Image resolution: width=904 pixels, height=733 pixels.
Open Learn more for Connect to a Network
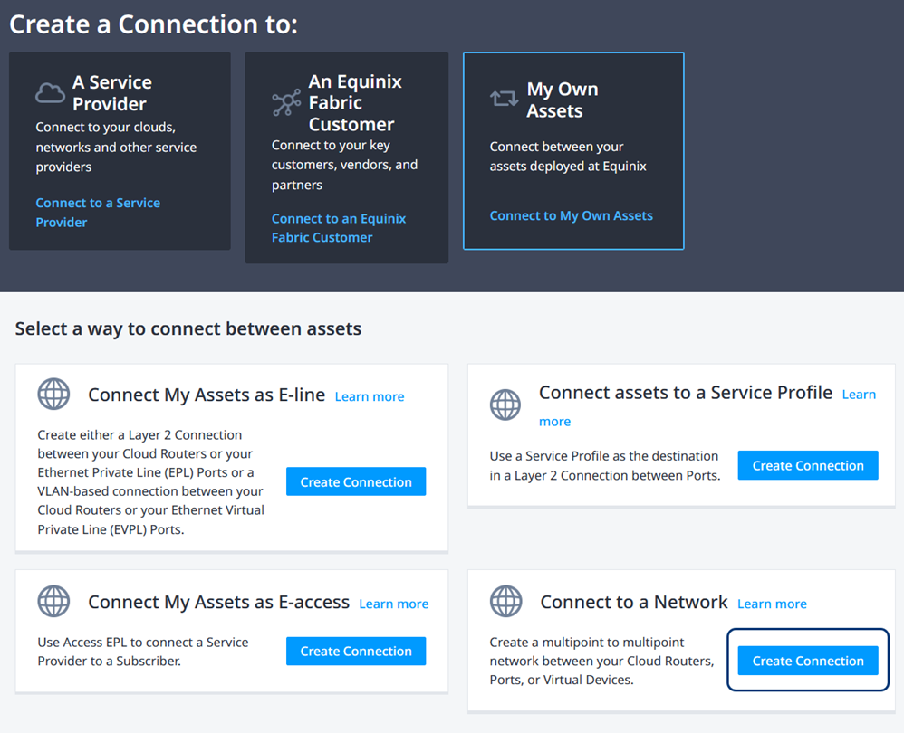coord(772,604)
